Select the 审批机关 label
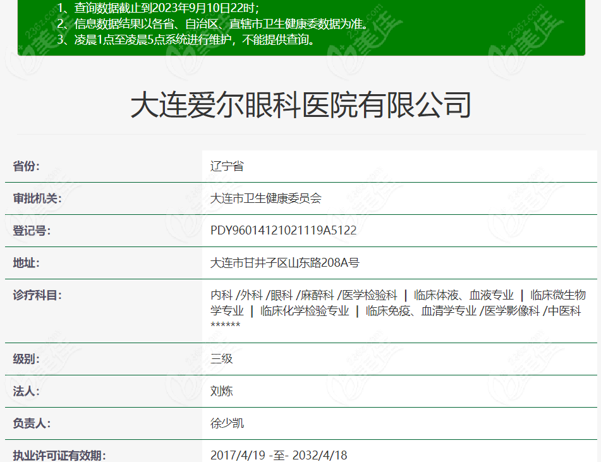 [37, 198]
